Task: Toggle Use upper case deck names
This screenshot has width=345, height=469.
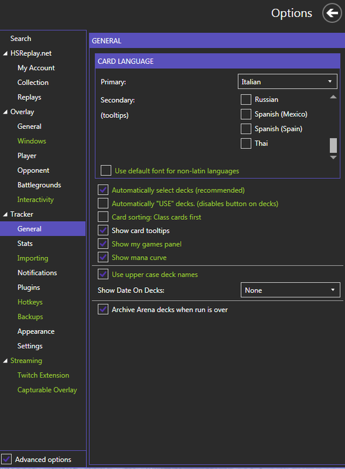Action: pyautogui.click(x=103, y=274)
